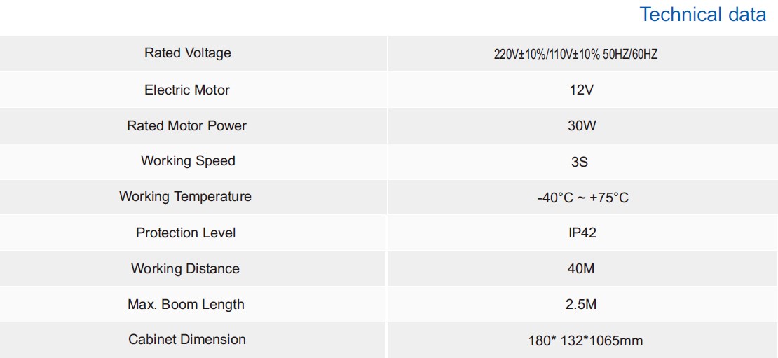778x358 pixels.
Task: Click the 2.5M boom length value
Action: pyautogui.click(x=582, y=305)
